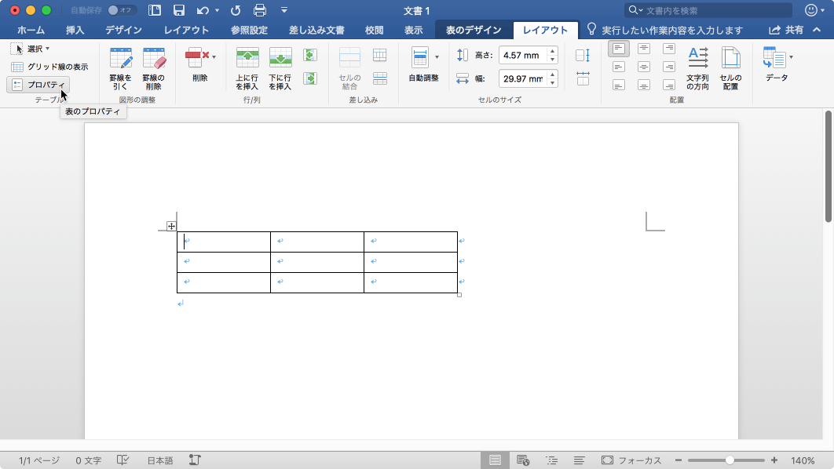Split table icon
The width and height of the screenshot is (834, 469).
tap(380, 78)
